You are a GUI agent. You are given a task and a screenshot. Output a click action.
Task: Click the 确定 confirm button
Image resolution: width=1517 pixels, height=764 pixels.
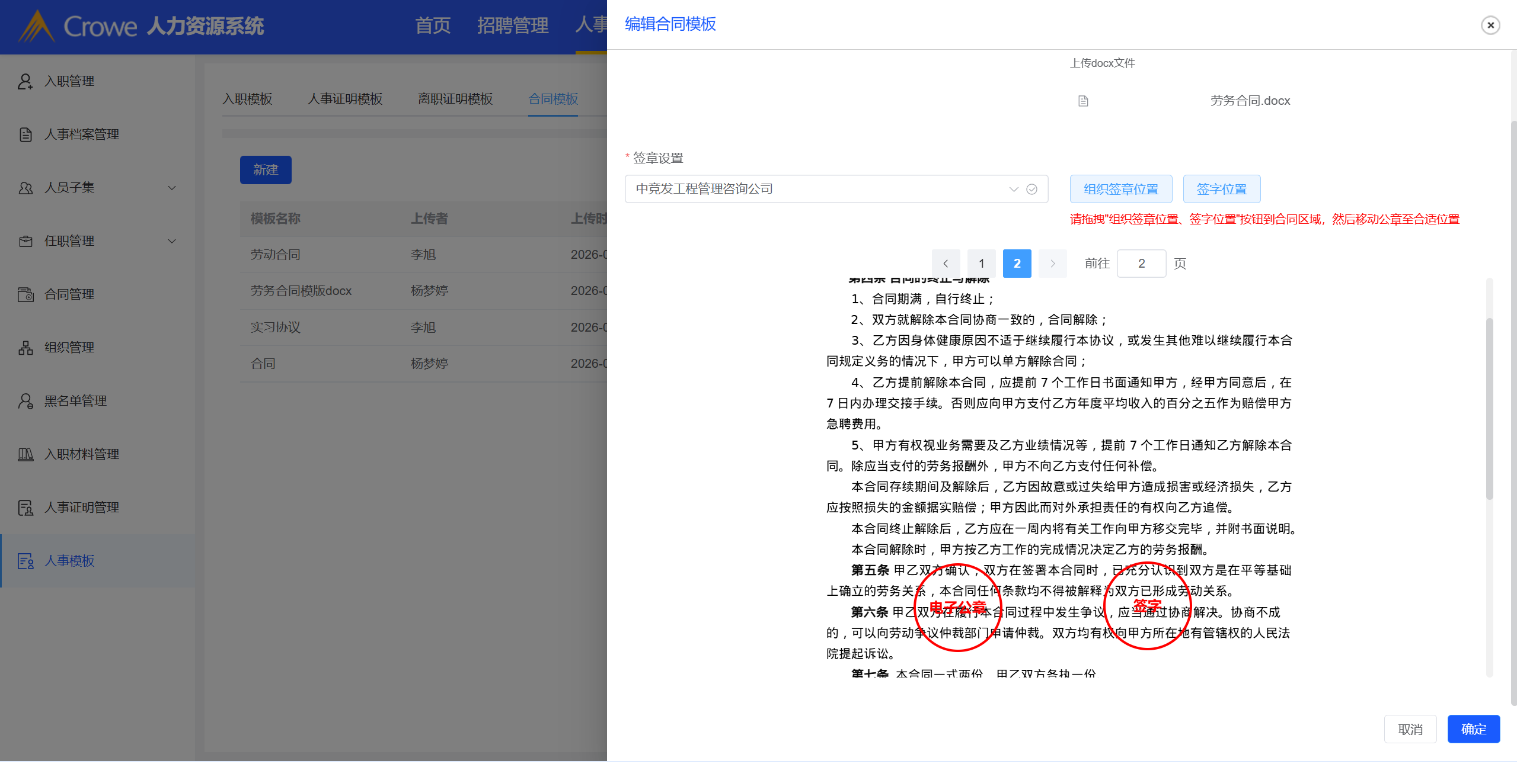(x=1473, y=729)
